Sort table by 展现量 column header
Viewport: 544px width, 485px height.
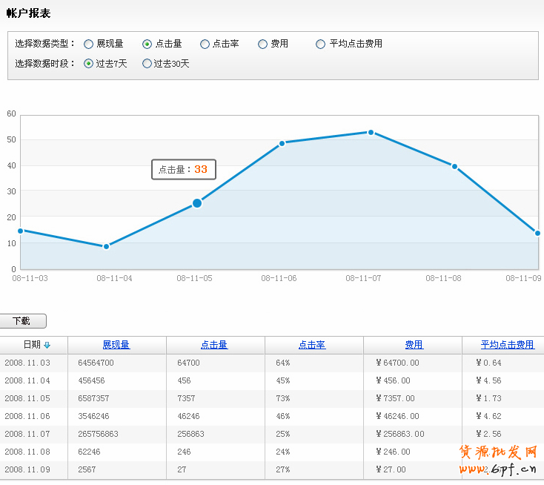coord(116,345)
